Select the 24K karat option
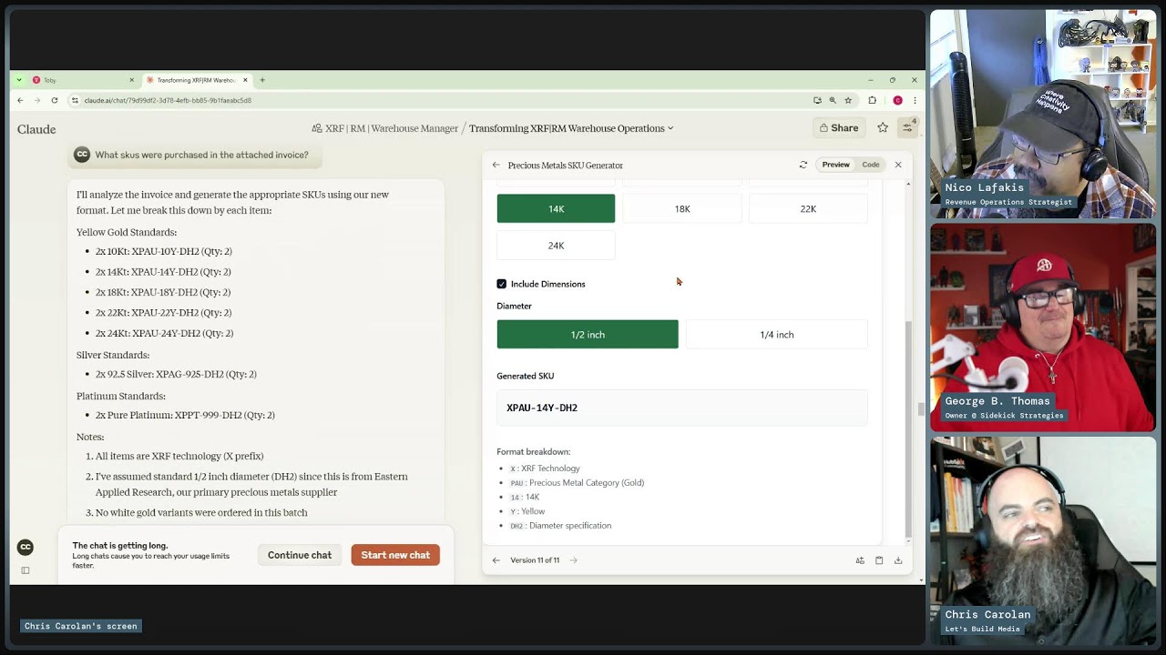The height and width of the screenshot is (655, 1166). [556, 246]
